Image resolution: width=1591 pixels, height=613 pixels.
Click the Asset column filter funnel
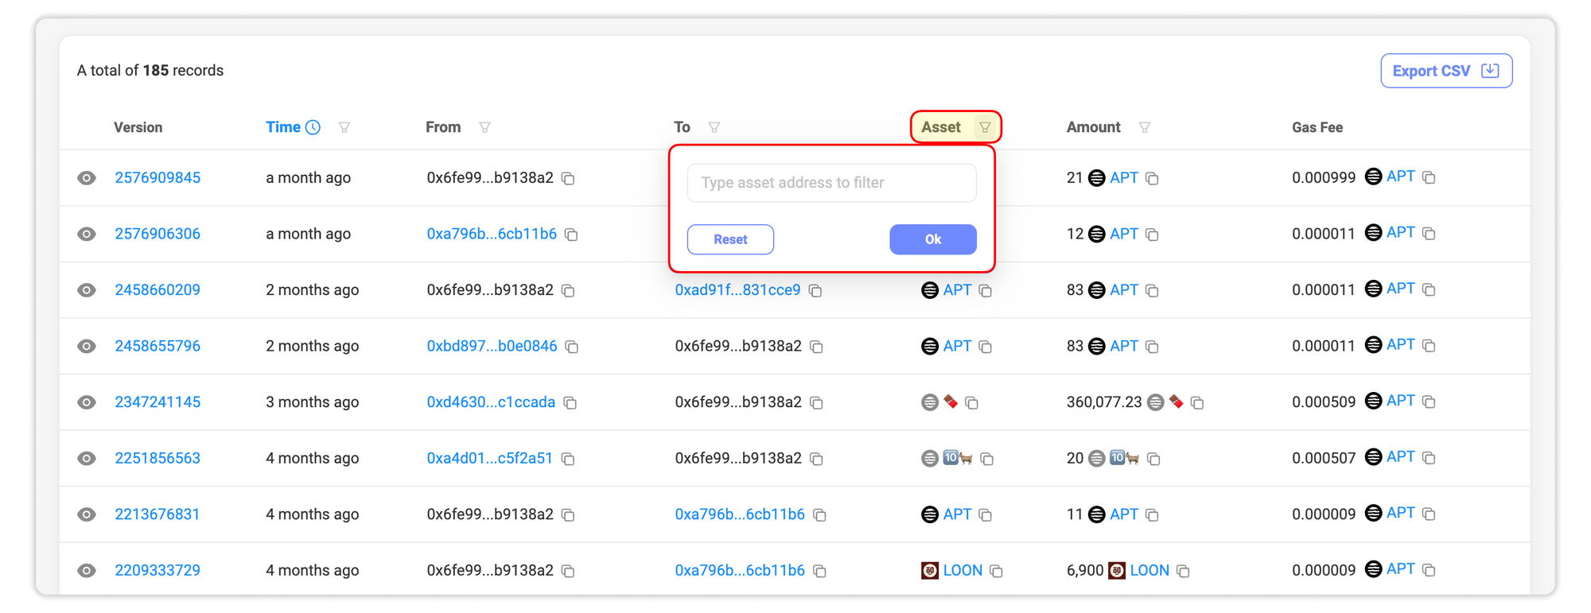[985, 127]
